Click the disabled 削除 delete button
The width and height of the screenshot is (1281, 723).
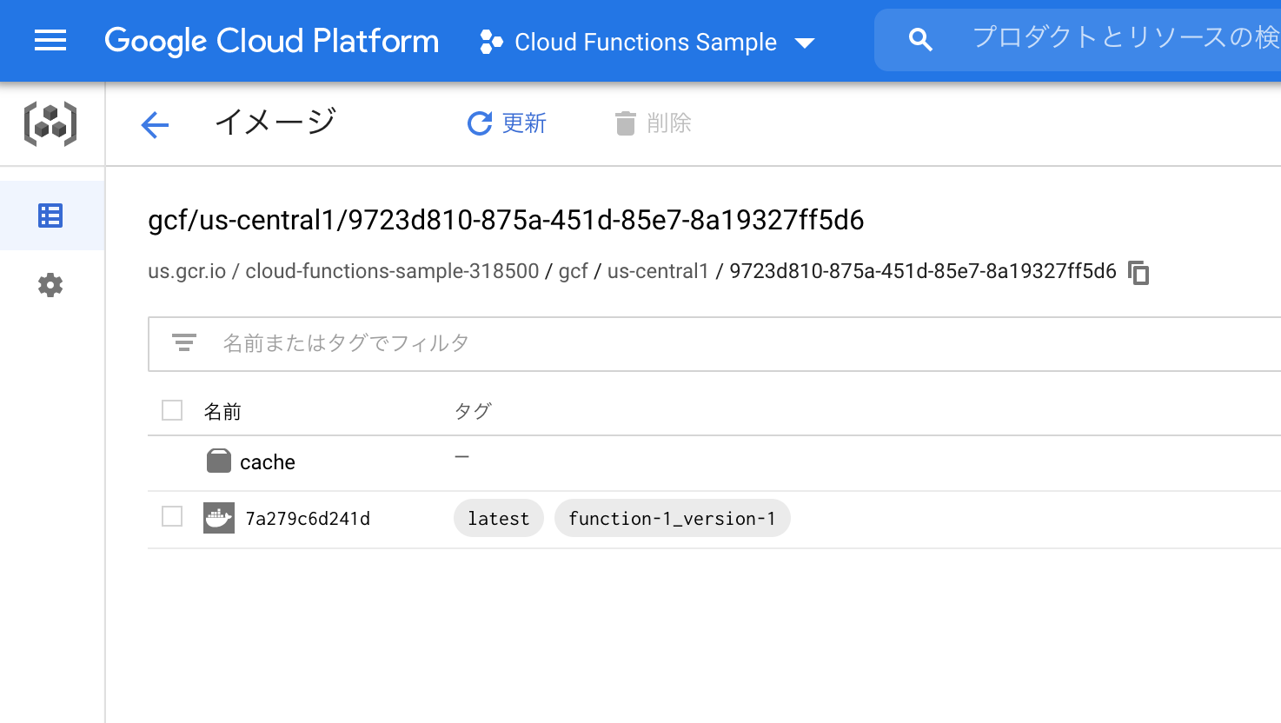(654, 123)
